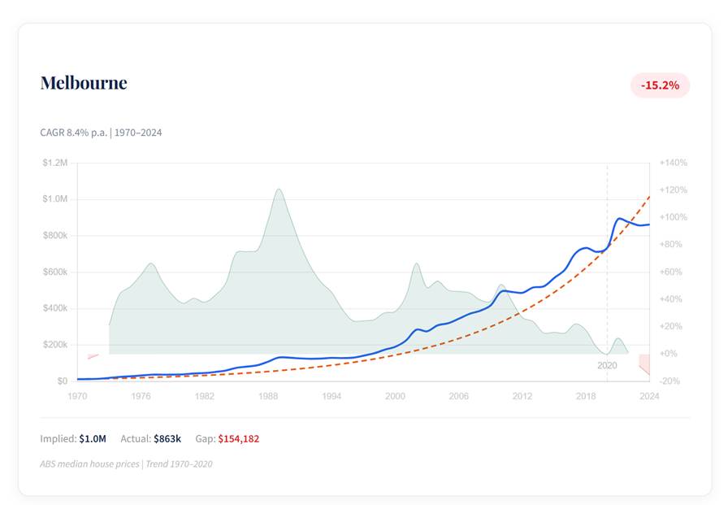Select the Actual $863k value
The image size is (728, 505).
coord(167,439)
